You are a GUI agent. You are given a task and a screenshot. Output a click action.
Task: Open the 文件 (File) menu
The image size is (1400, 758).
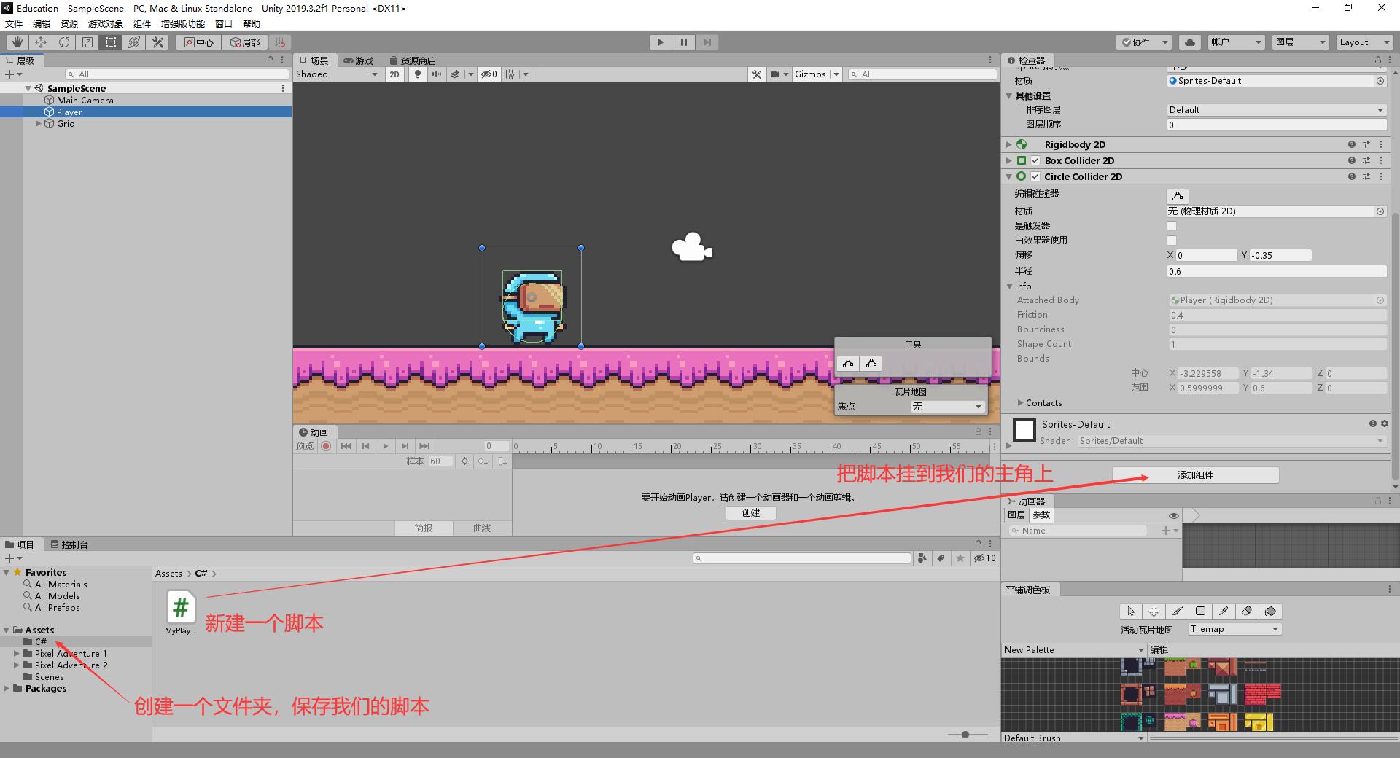14,23
